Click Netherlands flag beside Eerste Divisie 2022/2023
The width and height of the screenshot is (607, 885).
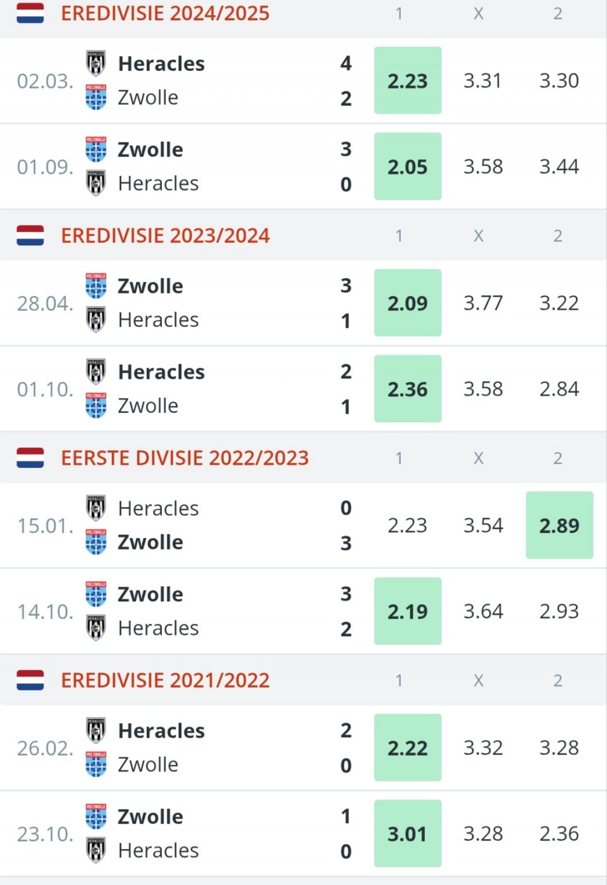point(30,458)
